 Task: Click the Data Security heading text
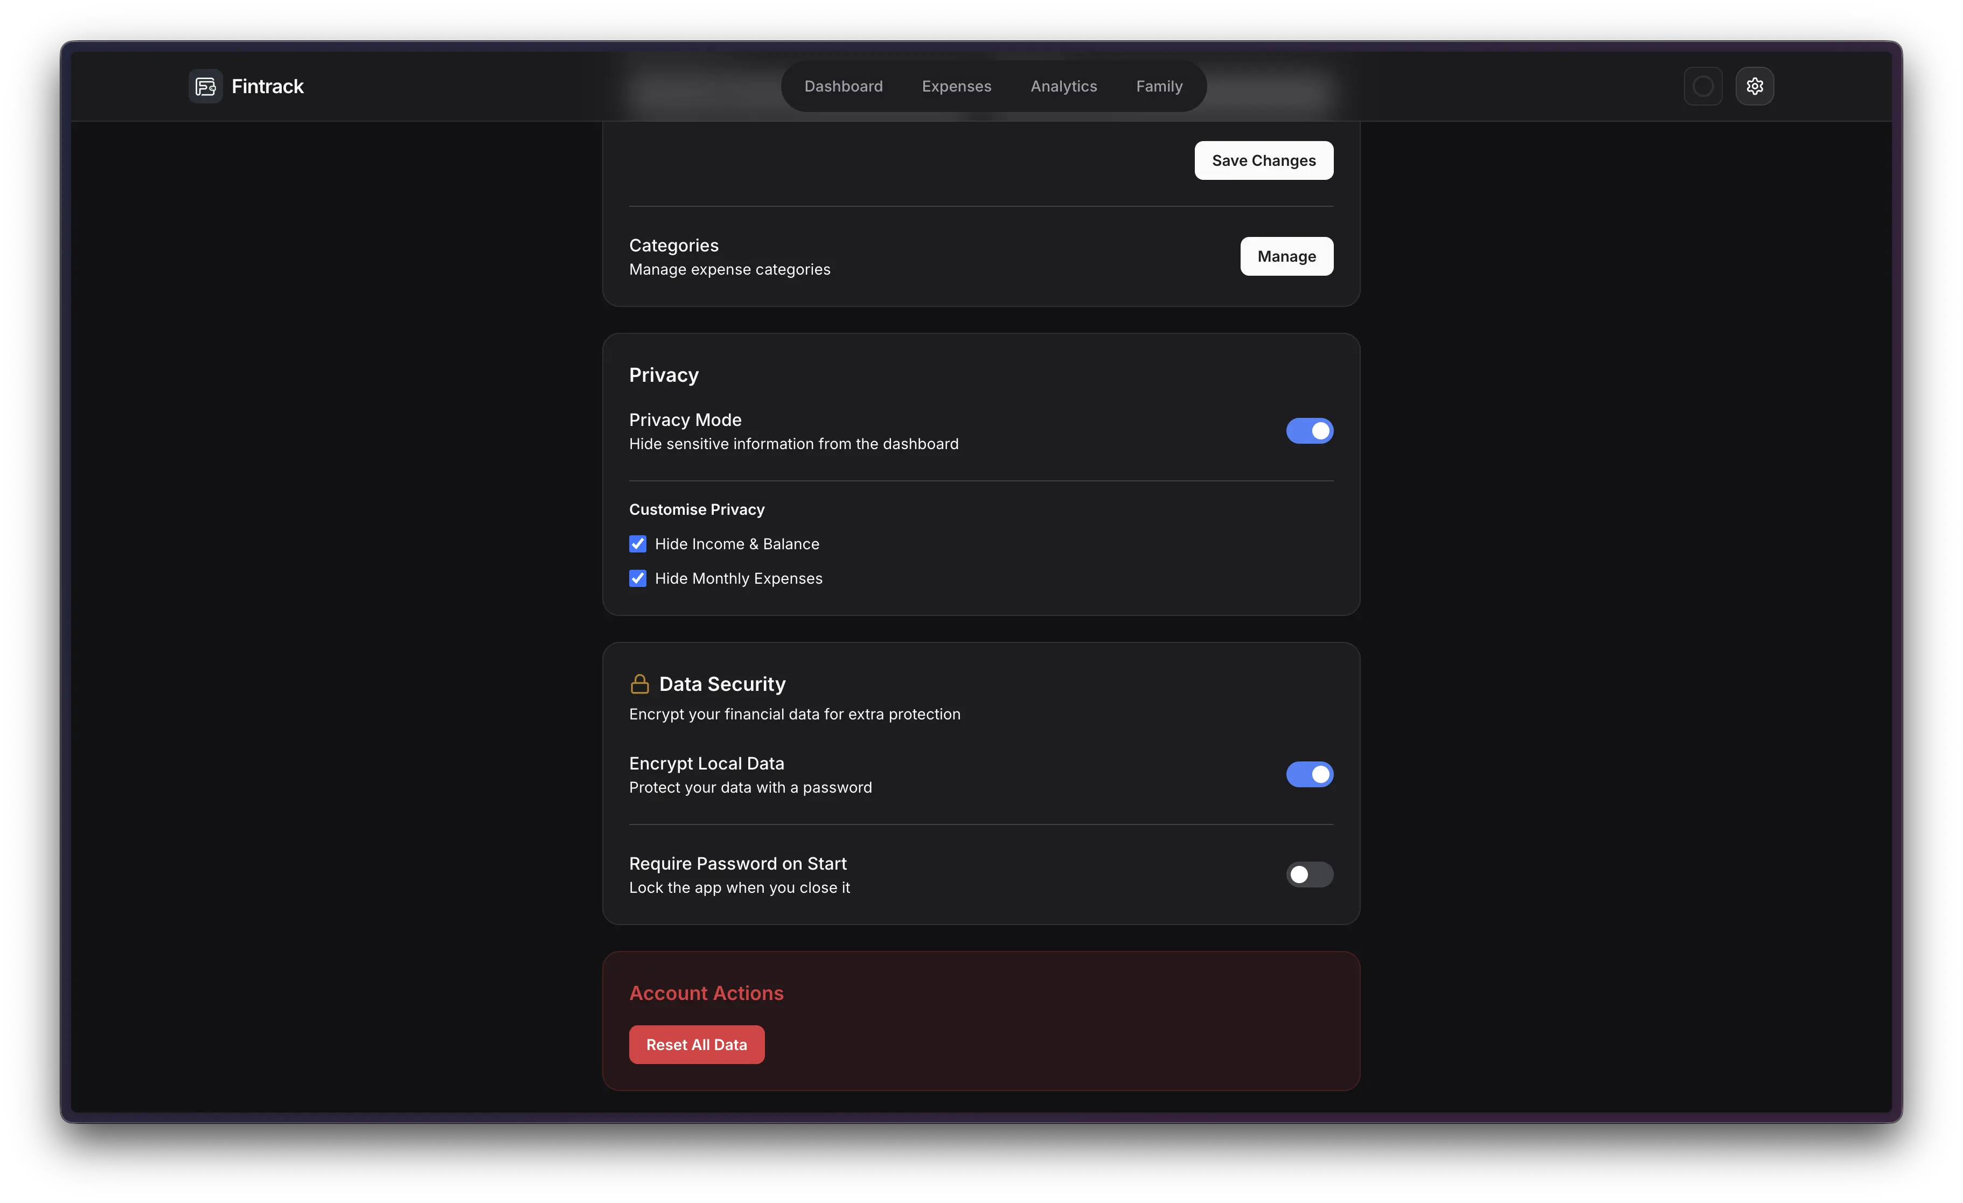(722, 684)
